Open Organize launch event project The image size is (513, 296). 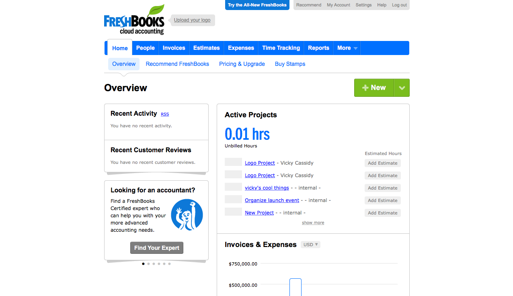pyautogui.click(x=272, y=200)
